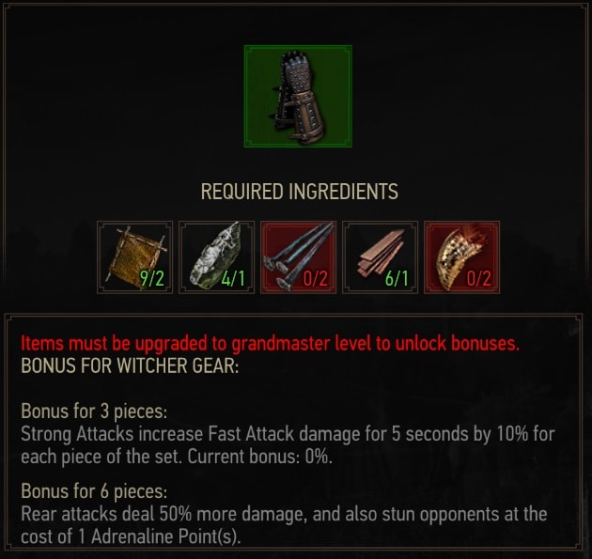Click the red grandmaster level warning text
This screenshot has width=592, height=559.
[271, 344]
